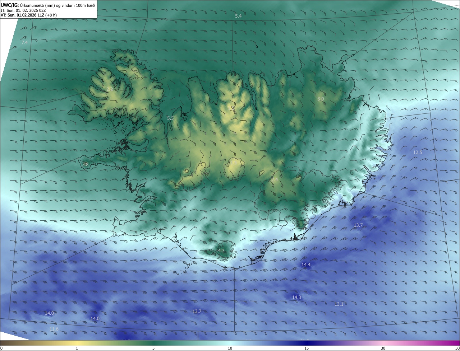Click the 5.5 value label
This screenshot has width=460, height=351.
[x=170, y=118]
